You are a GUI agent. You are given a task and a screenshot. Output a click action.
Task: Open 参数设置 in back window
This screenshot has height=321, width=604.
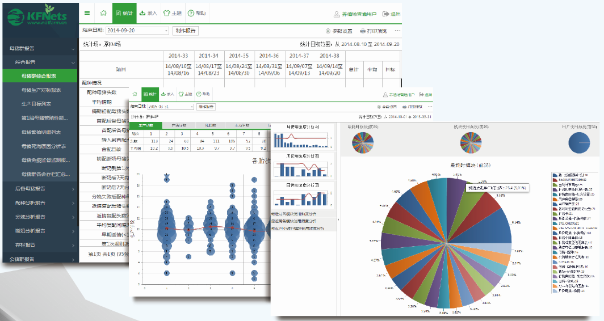pos(339,31)
